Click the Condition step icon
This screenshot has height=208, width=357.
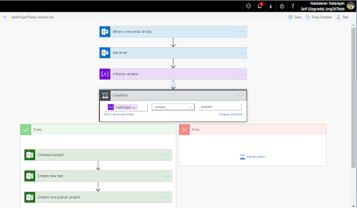pos(105,95)
